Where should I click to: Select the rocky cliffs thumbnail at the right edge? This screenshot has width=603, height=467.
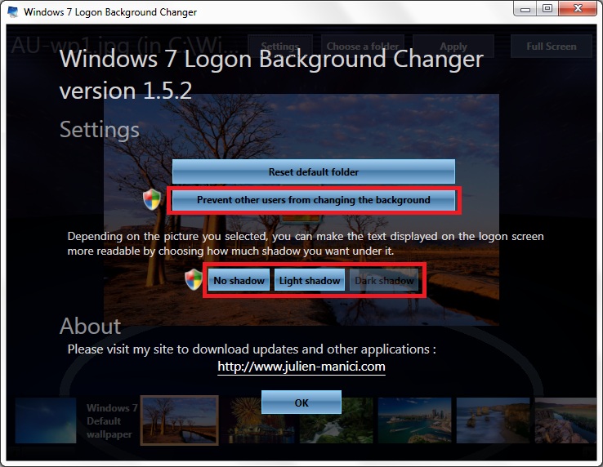(x=565, y=420)
